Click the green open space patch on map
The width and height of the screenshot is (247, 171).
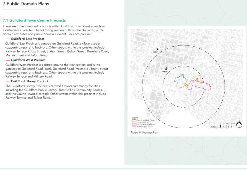(x=182, y=75)
